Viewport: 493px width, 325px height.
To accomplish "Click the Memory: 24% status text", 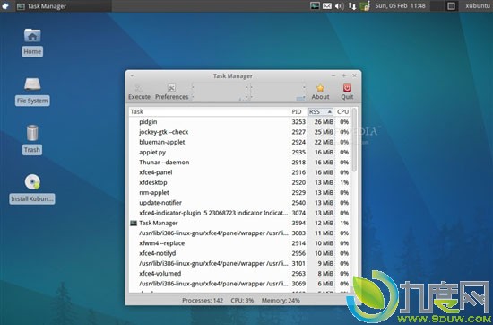I will pyautogui.click(x=281, y=301).
